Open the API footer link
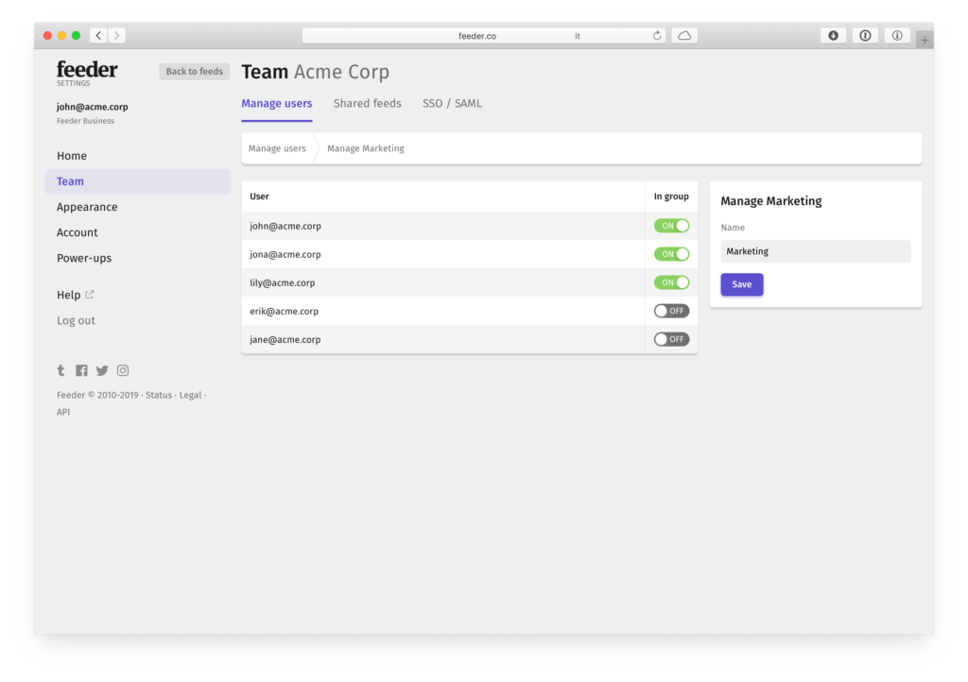This screenshot has height=682, width=968. [x=63, y=412]
